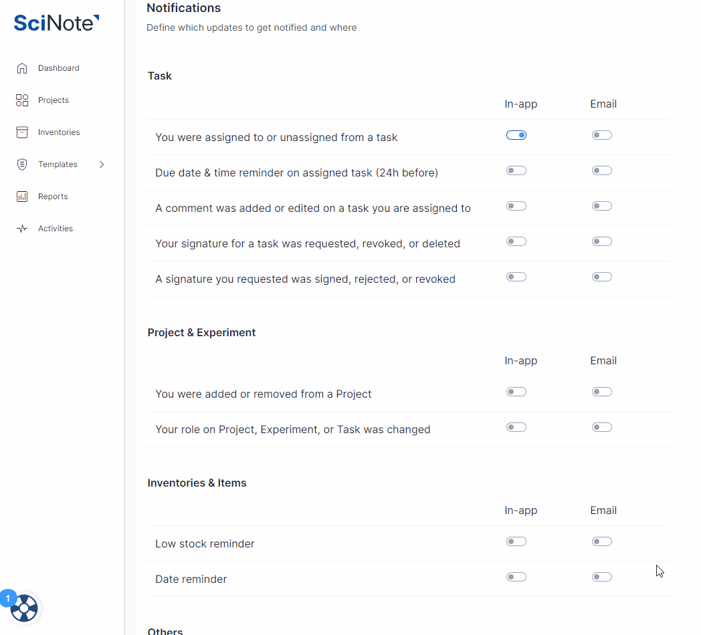This screenshot has height=635, width=701.
Task: Go to Inventories in sidebar
Action: [59, 132]
